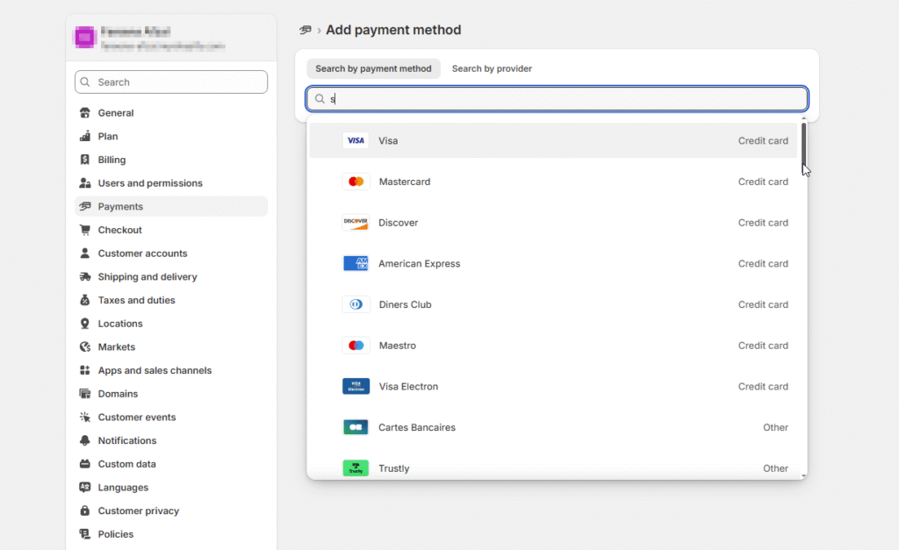Select Diners Club option
Screen dimensions: 899x550
(x=553, y=304)
